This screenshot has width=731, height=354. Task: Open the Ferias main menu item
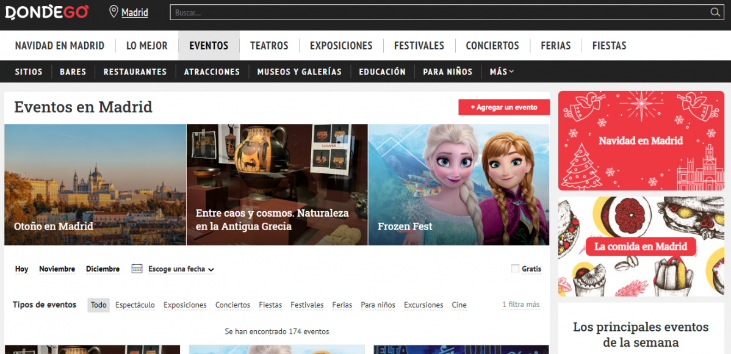[x=556, y=46]
